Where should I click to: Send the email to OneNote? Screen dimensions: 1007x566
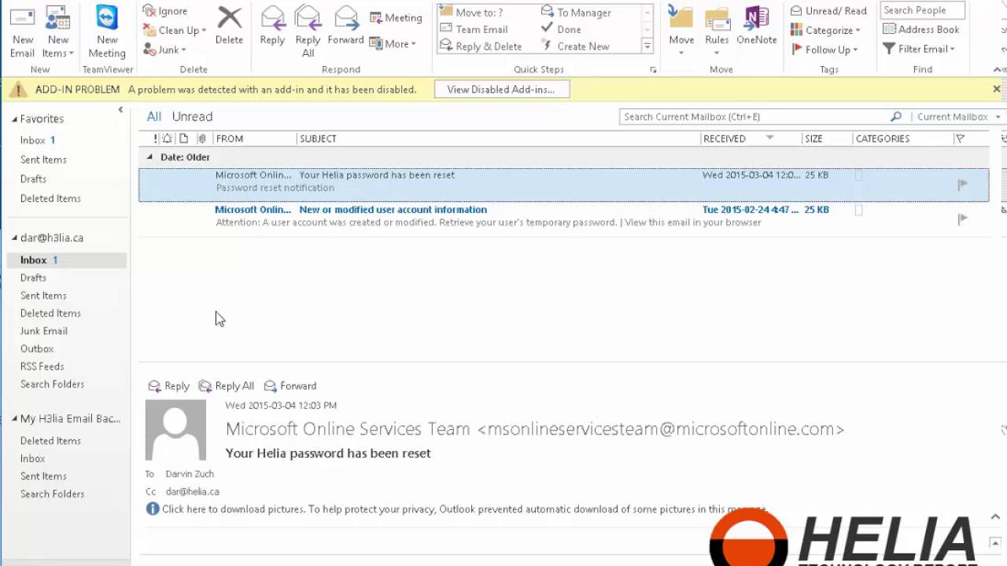(757, 26)
